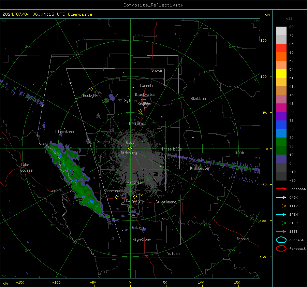Click the Strathmore town label
Image resolution: width=307 pixels, height=287 pixels.
166,202
